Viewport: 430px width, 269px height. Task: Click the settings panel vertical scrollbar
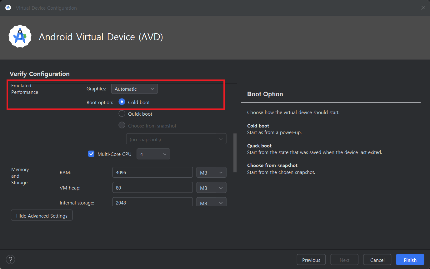pos(235,153)
